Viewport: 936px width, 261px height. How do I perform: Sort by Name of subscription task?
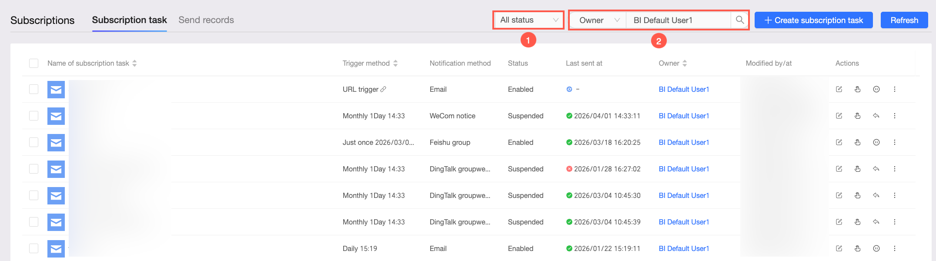134,63
